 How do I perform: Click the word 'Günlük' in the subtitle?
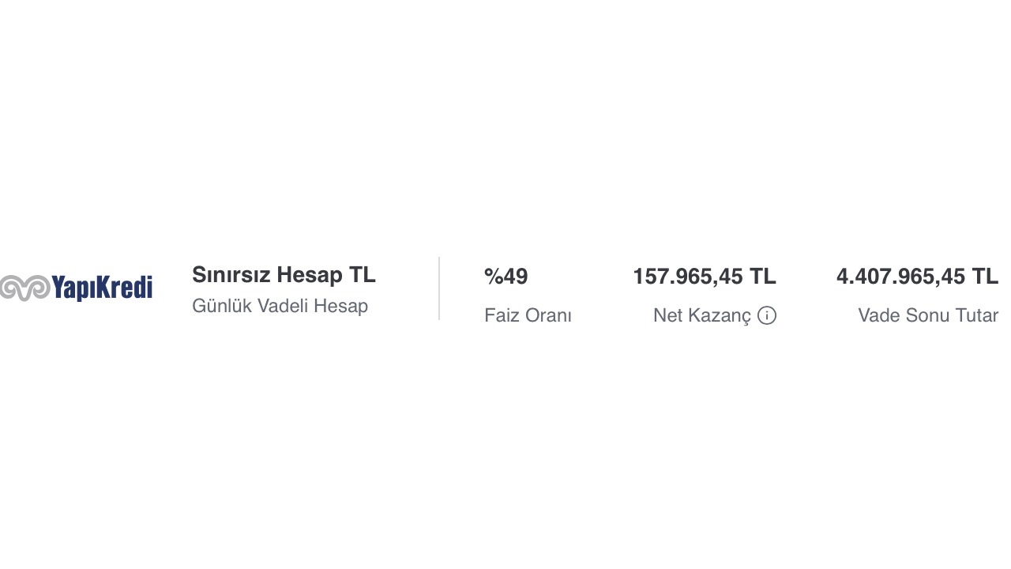[222, 306]
